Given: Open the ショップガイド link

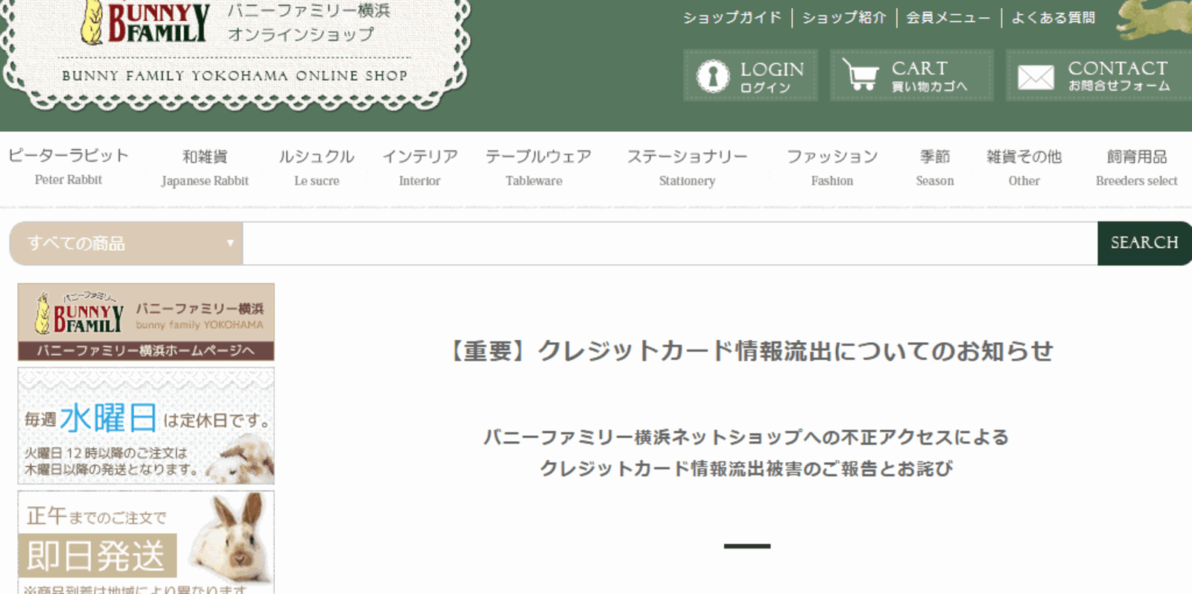Looking at the screenshot, I should 732,17.
